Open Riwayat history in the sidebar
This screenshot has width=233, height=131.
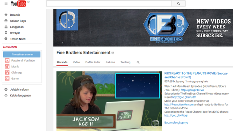point(15,33)
